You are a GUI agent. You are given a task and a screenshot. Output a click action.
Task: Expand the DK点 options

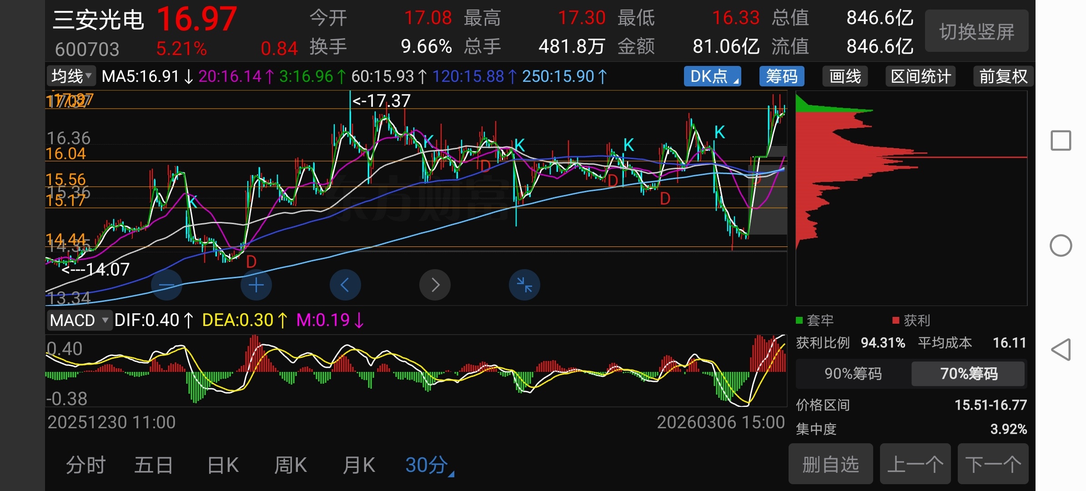coord(712,76)
